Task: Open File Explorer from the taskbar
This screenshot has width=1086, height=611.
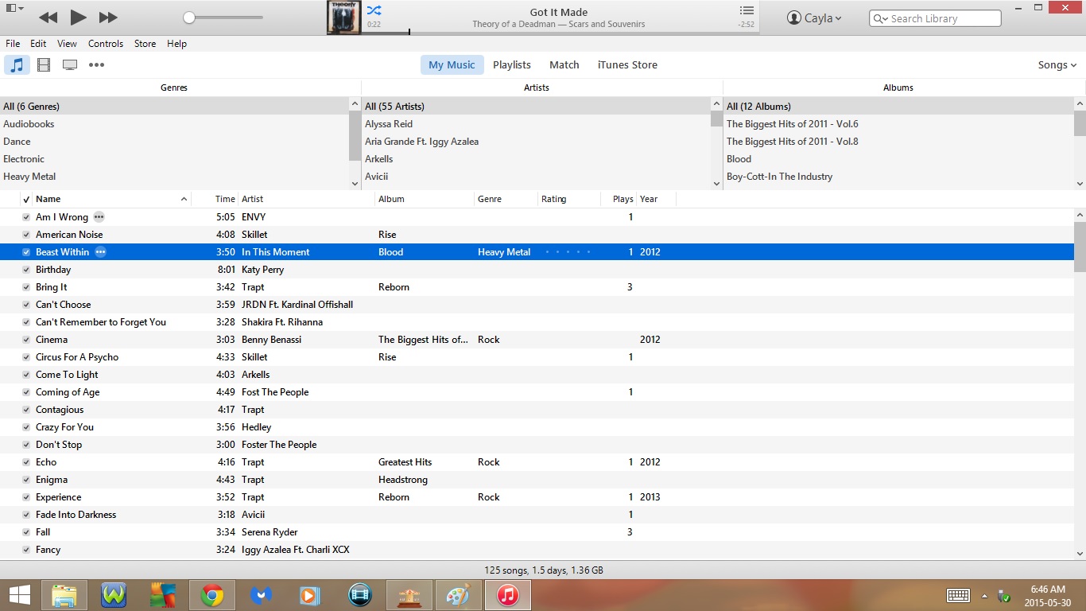Action: coord(64,595)
